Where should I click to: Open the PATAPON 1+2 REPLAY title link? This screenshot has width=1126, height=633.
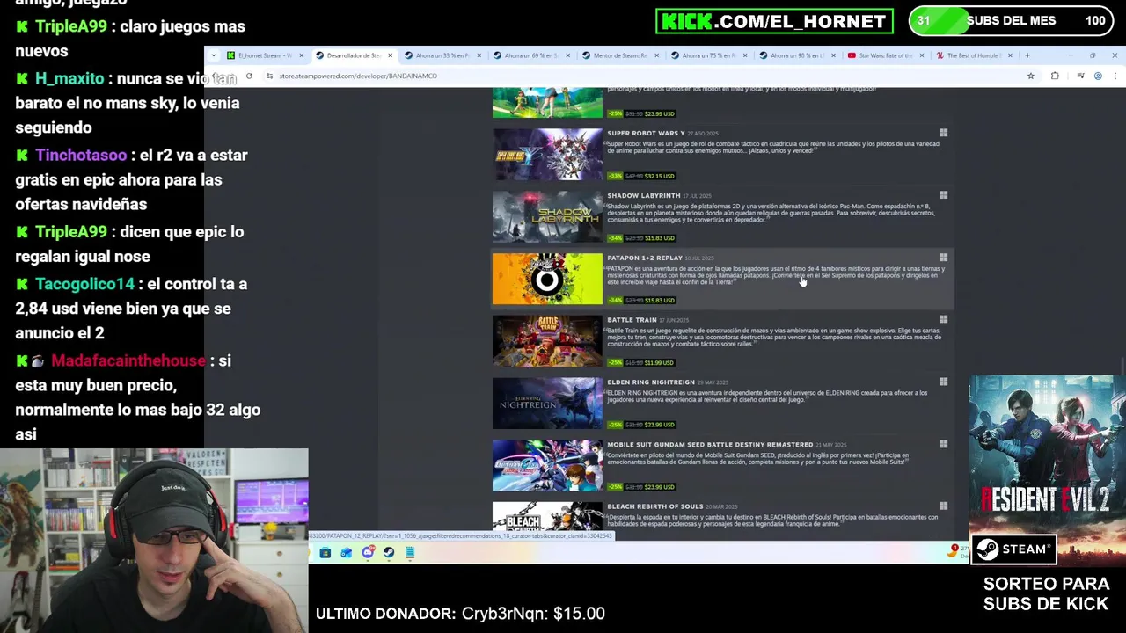pos(645,258)
